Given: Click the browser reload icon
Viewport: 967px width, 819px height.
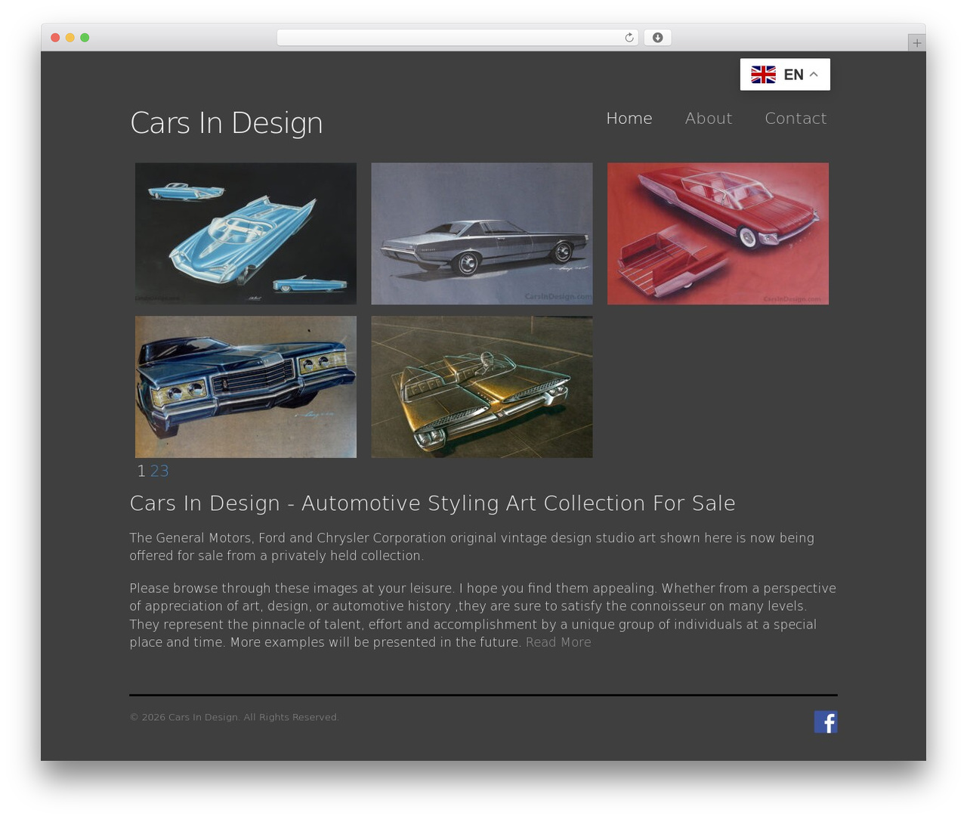Looking at the screenshot, I should click(x=629, y=38).
